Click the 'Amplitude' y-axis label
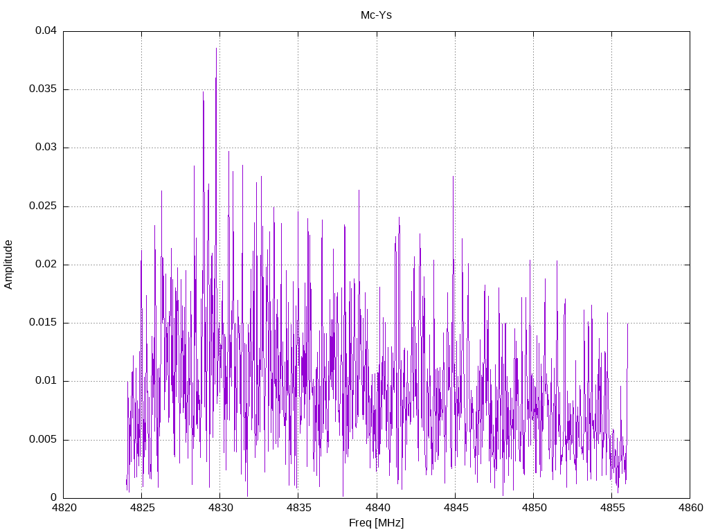 click(x=8, y=265)
